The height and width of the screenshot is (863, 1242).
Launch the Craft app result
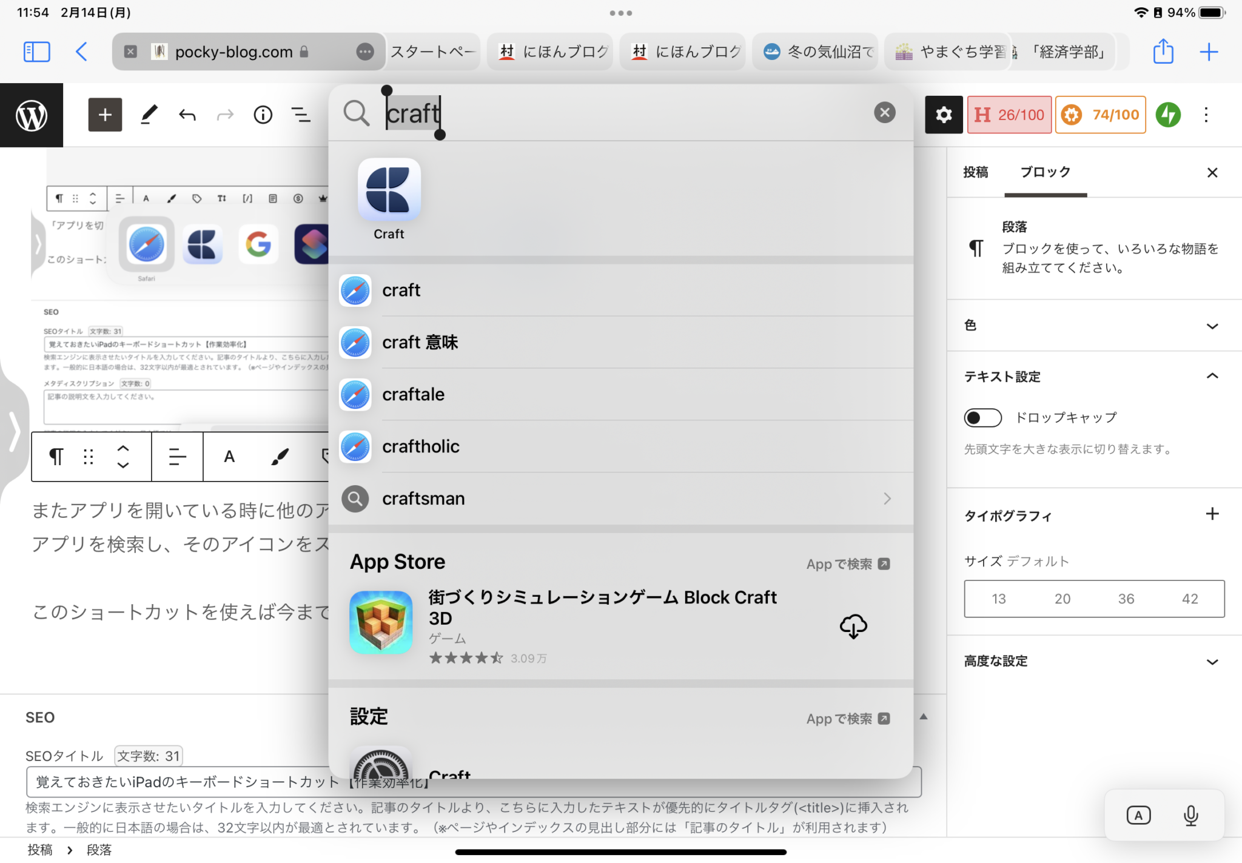(389, 200)
